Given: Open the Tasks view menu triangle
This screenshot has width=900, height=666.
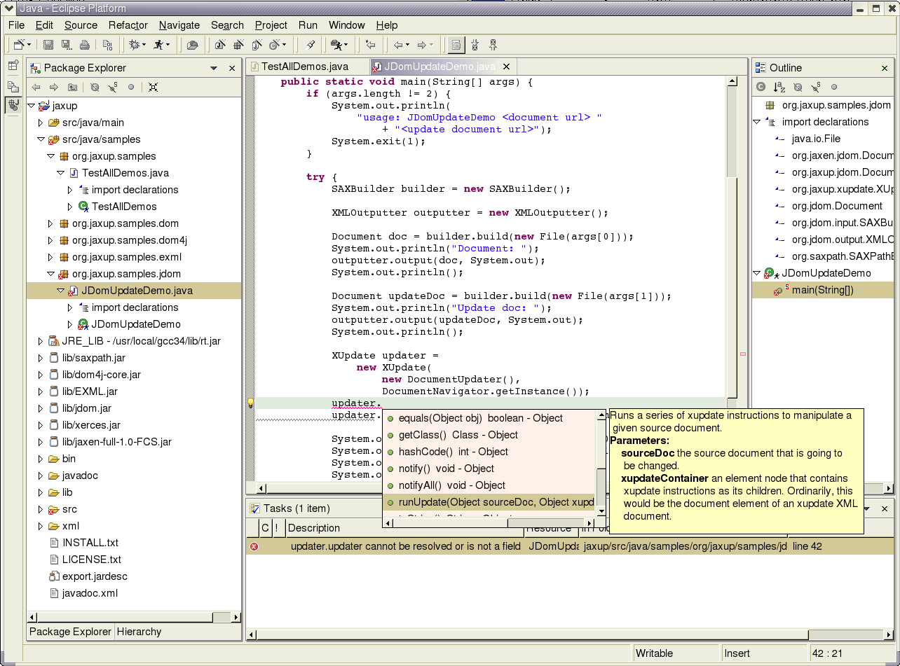Looking at the screenshot, I should (867, 508).
